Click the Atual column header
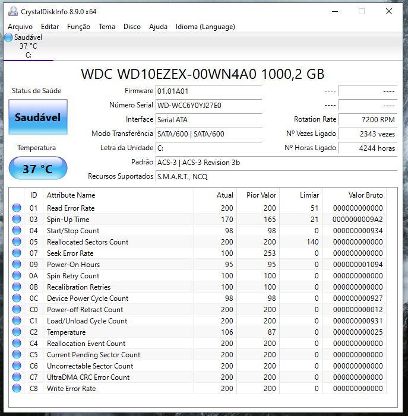 [215, 195]
